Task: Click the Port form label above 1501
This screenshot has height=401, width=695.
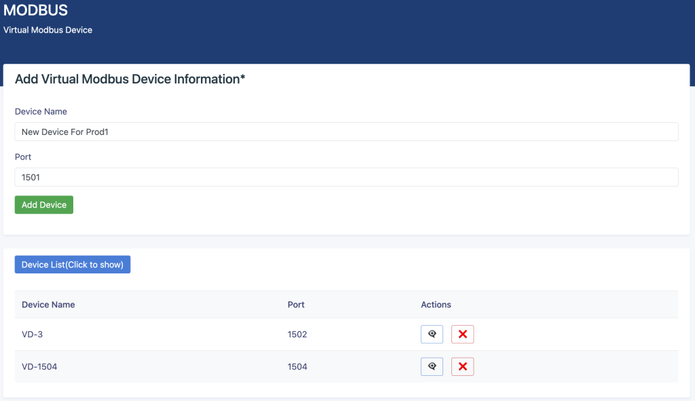Action: coord(23,157)
